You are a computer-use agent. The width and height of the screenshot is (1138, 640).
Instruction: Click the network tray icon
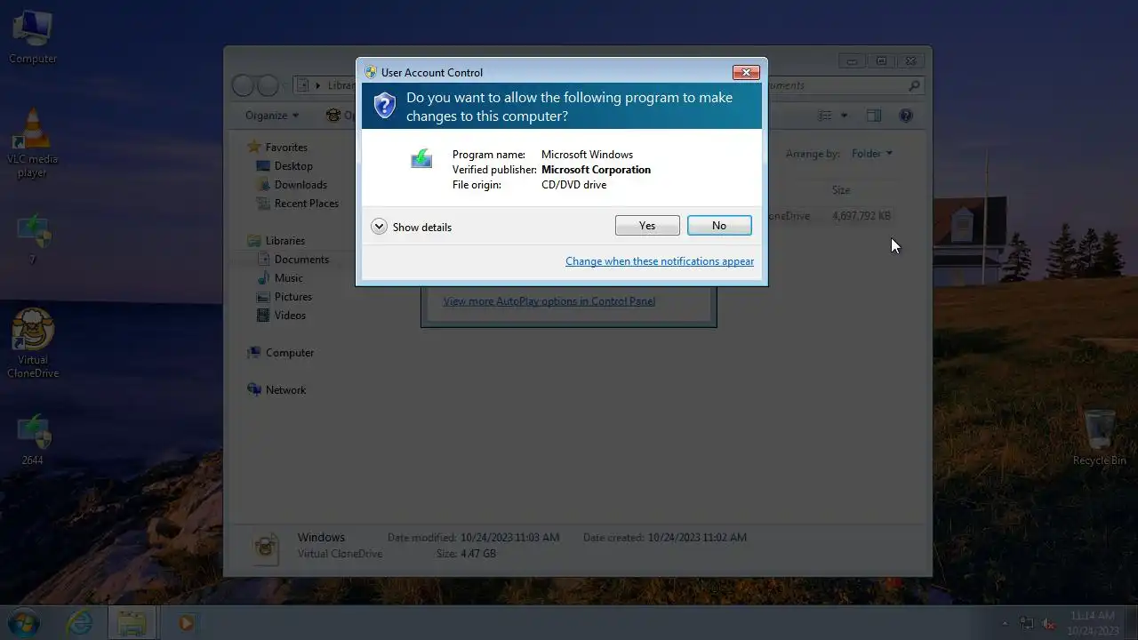coord(1027,623)
